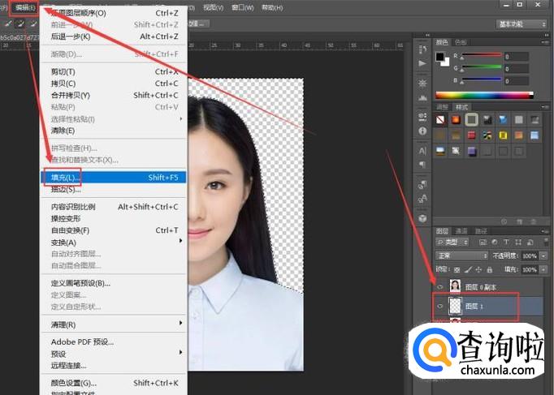554x395 pixels.
Task: Open the 编辑(E) menu in the menu bar
Action: (26, 6)
